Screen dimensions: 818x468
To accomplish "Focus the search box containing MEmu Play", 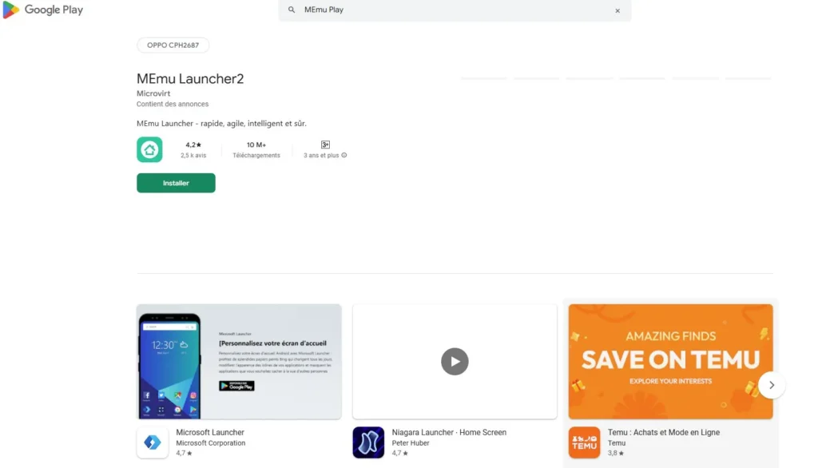I will 455,10.
